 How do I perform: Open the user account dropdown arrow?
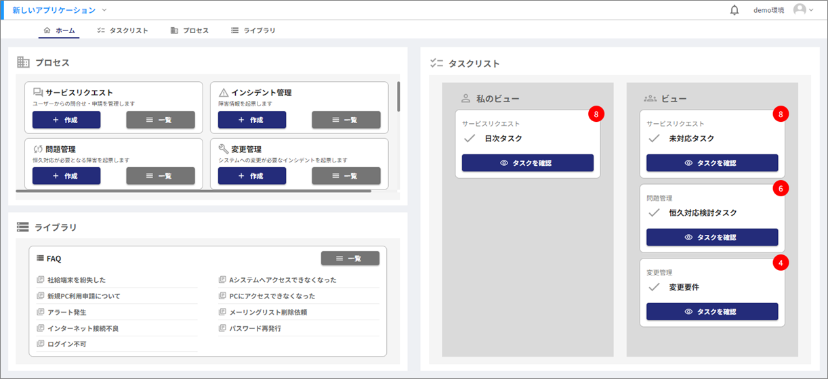pos(811,10)
